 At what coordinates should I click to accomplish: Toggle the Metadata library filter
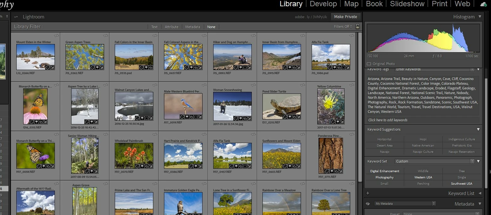click(193, 27)
